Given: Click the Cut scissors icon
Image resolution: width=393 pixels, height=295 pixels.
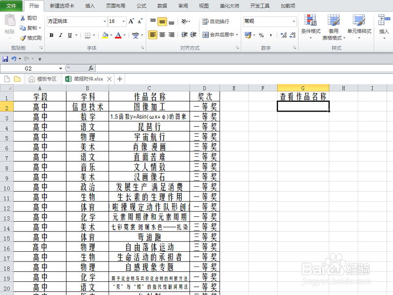Looking at the screenshot, I should 23,18.
